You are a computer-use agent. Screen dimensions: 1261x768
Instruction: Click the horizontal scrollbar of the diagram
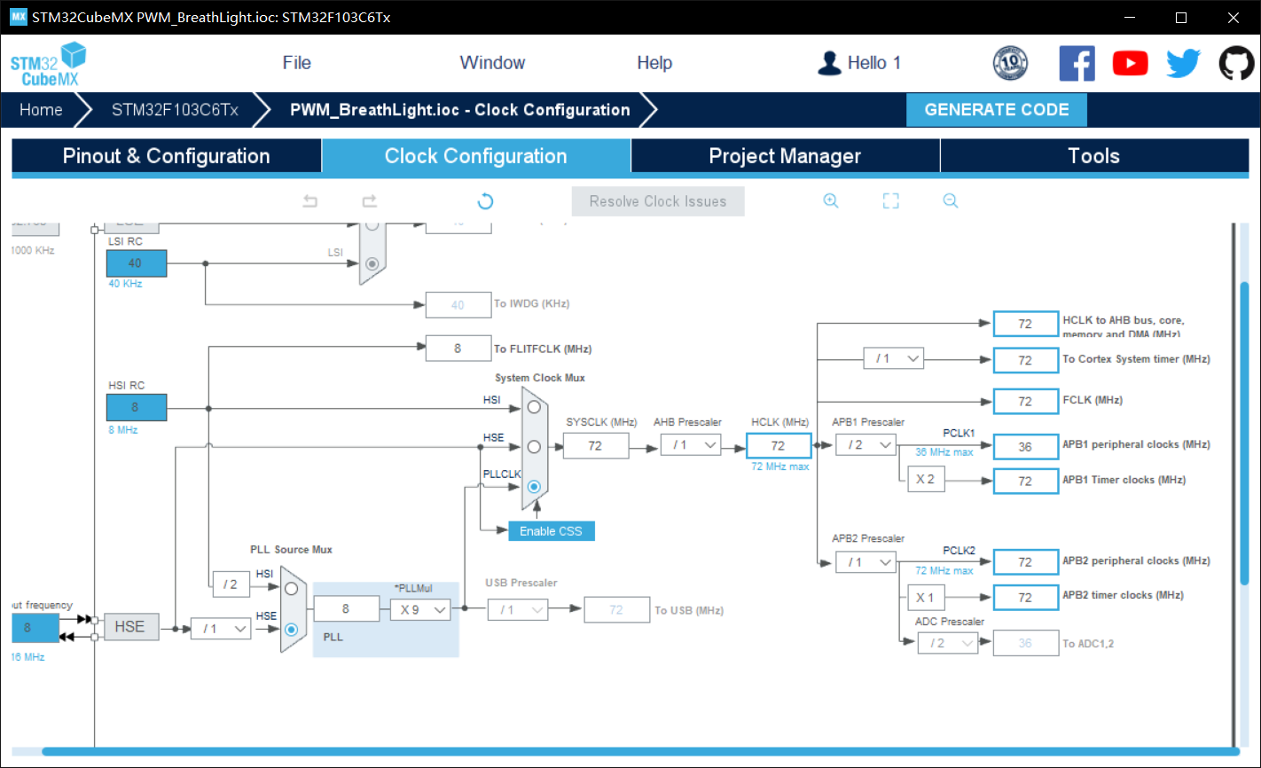[x=640, y=752]
